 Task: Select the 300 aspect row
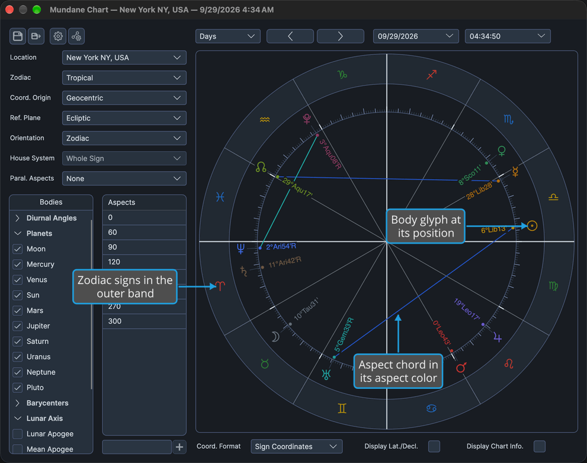[144, 321]
